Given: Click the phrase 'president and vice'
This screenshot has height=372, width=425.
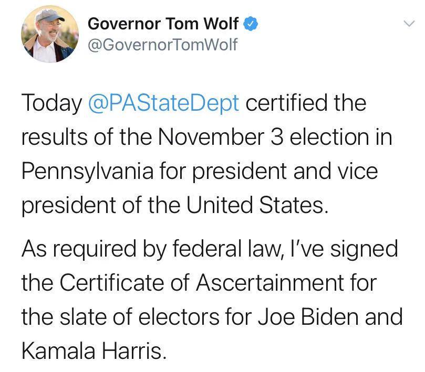Looking at the screenshot, I should (x=285, y=172).
